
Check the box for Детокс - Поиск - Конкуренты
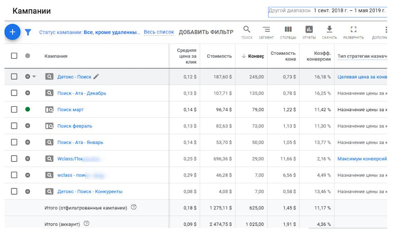[x=14, y=191]
